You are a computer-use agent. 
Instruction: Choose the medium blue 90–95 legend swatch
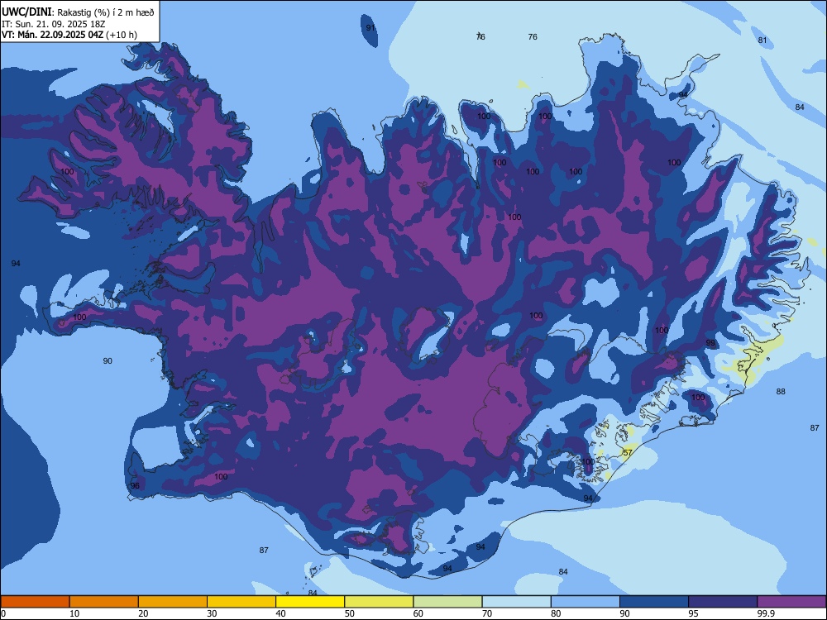pyautogui.click(x=654, y=602)
